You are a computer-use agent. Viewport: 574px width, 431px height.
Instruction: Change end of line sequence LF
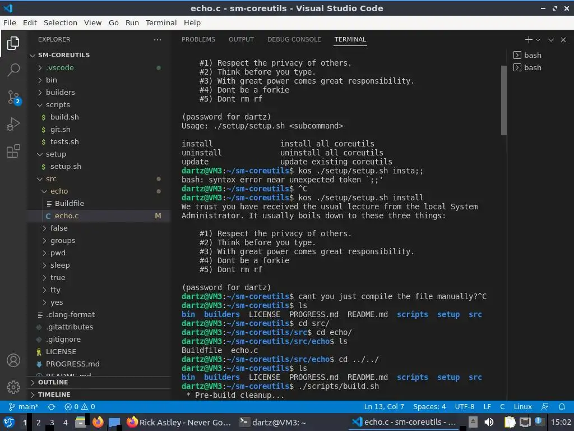487,407
